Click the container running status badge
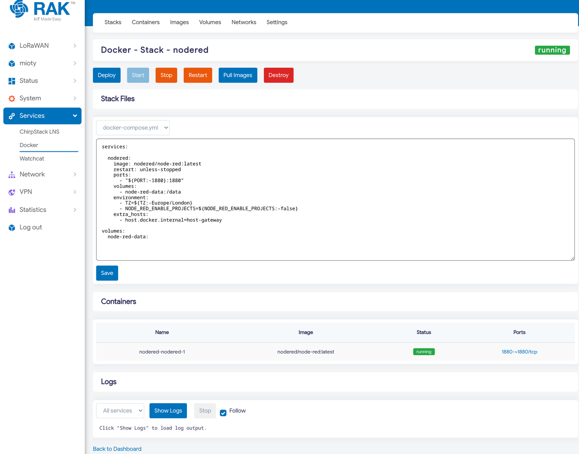Viewport: 579px width, 454px height. coord(424,352)
